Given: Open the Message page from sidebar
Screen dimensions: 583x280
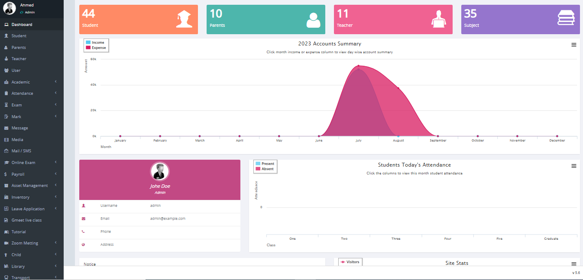Looking at the screenshot, I should (19, 128).
